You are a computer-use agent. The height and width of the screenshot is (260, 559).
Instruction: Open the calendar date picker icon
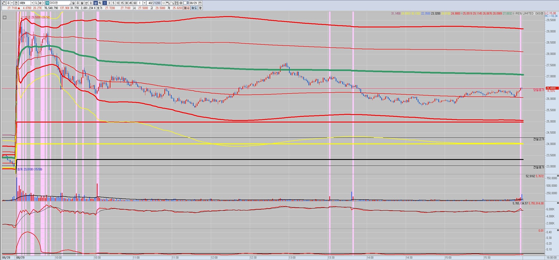(x=200, y=3)
